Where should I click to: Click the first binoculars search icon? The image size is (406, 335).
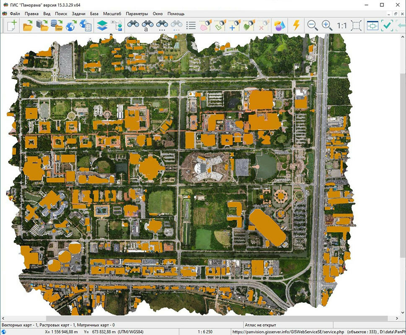[x=133, y=26]
